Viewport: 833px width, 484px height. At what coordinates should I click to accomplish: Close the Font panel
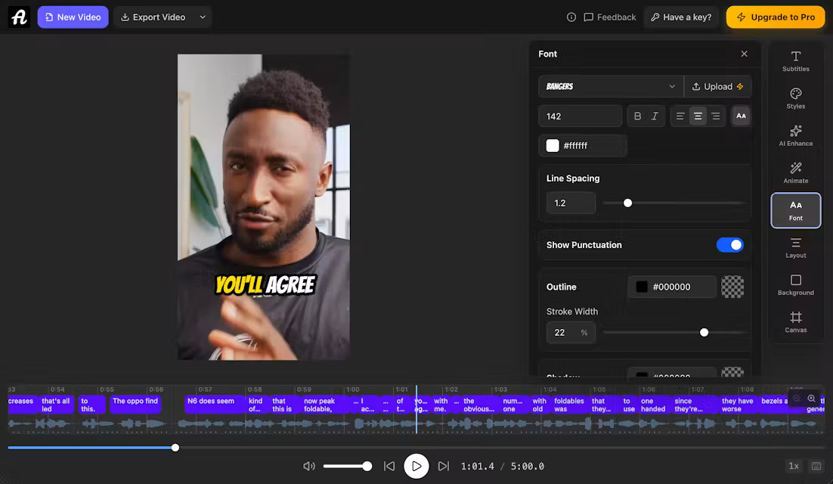click(744, 54)
